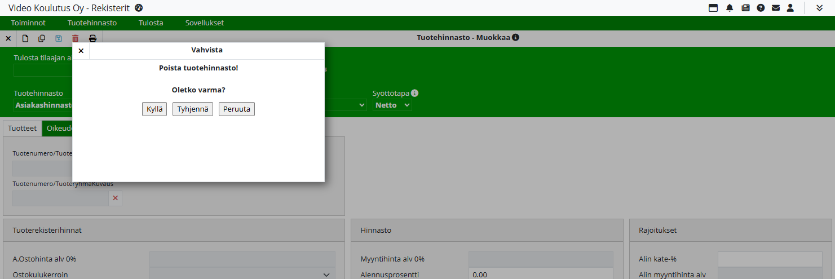This screenshot has height=279, width=835.
Task: Open the notifications bell icon
Action: pyautogui.click(x=730, y=8)
